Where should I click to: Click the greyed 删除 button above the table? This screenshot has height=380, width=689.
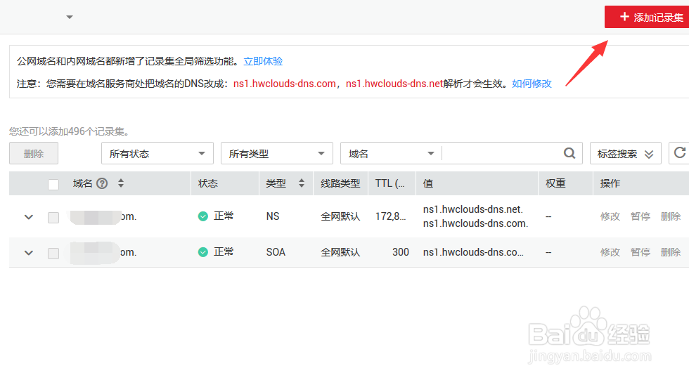point(34,153)
